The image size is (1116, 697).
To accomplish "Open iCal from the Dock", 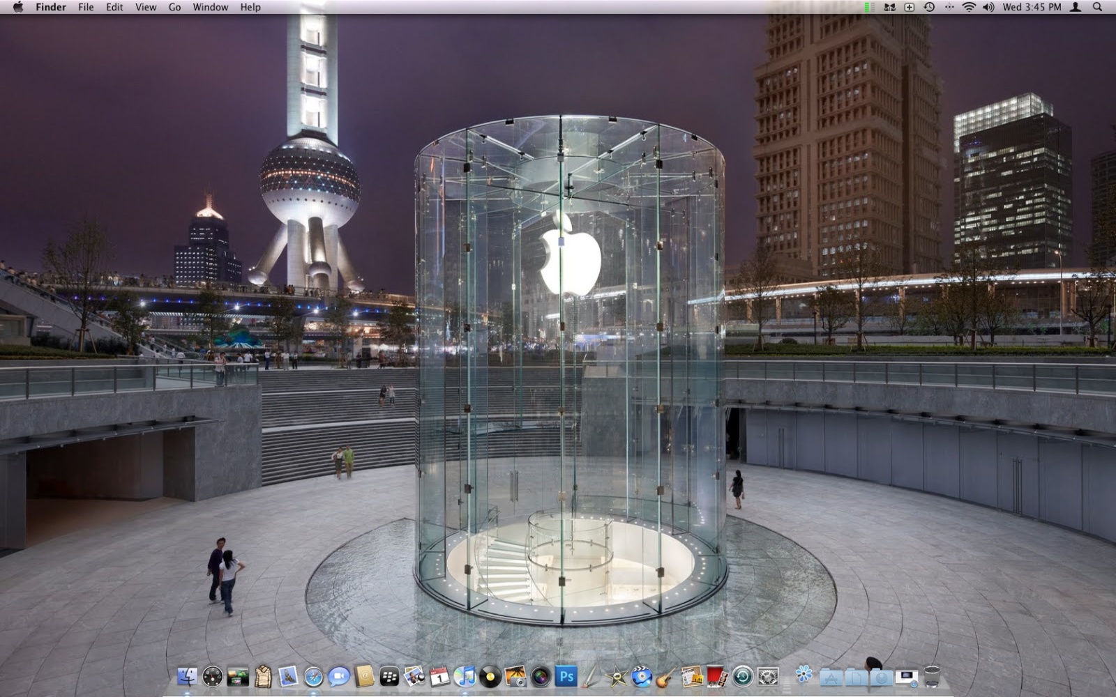I will tap(439, 676).
